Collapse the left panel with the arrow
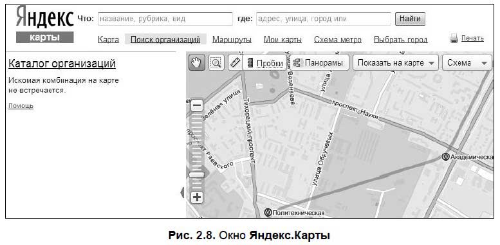Screen dimensions: 500x245 182,193
